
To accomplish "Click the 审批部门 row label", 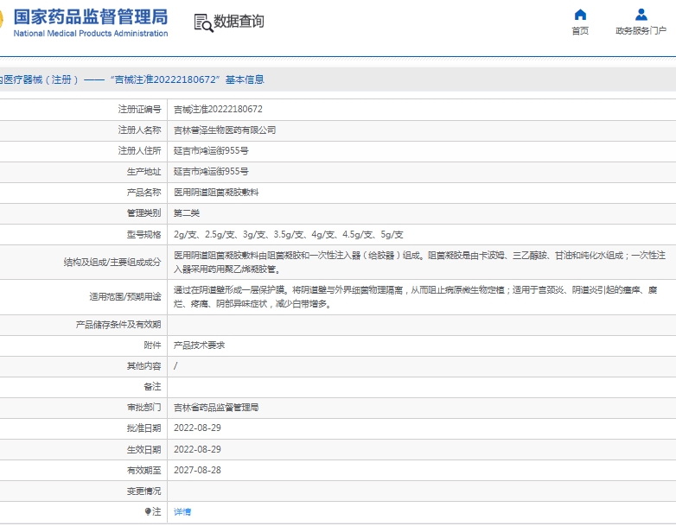I will click(x=144, y=407).
